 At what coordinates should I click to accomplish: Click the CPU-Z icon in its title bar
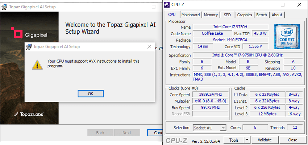[x=167, y=4]
